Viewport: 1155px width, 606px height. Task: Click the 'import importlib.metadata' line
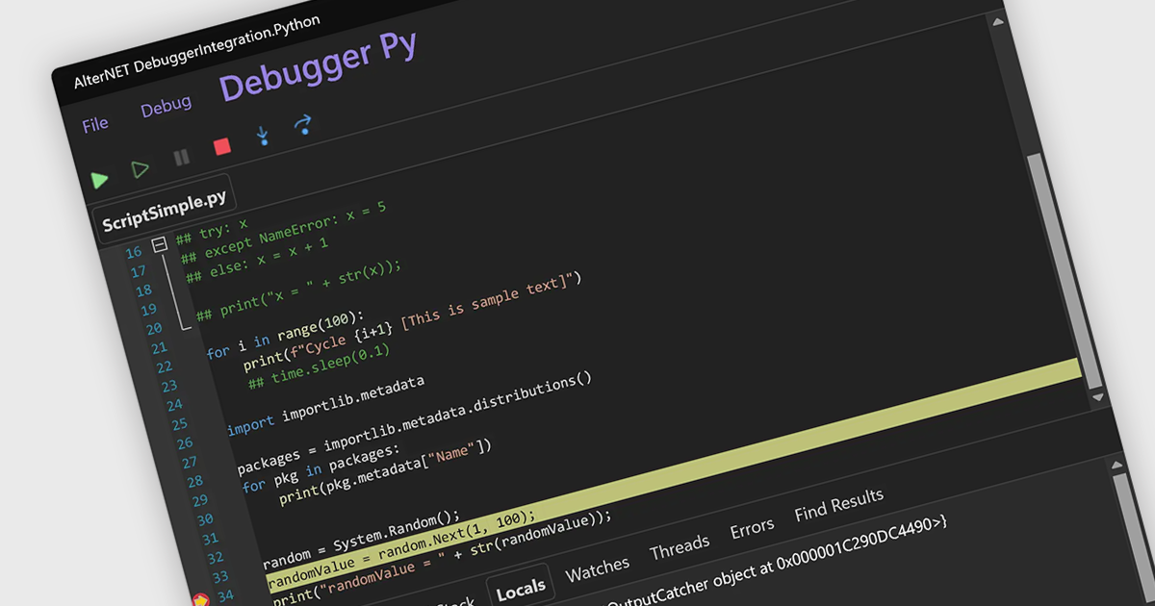click(324, 407)
